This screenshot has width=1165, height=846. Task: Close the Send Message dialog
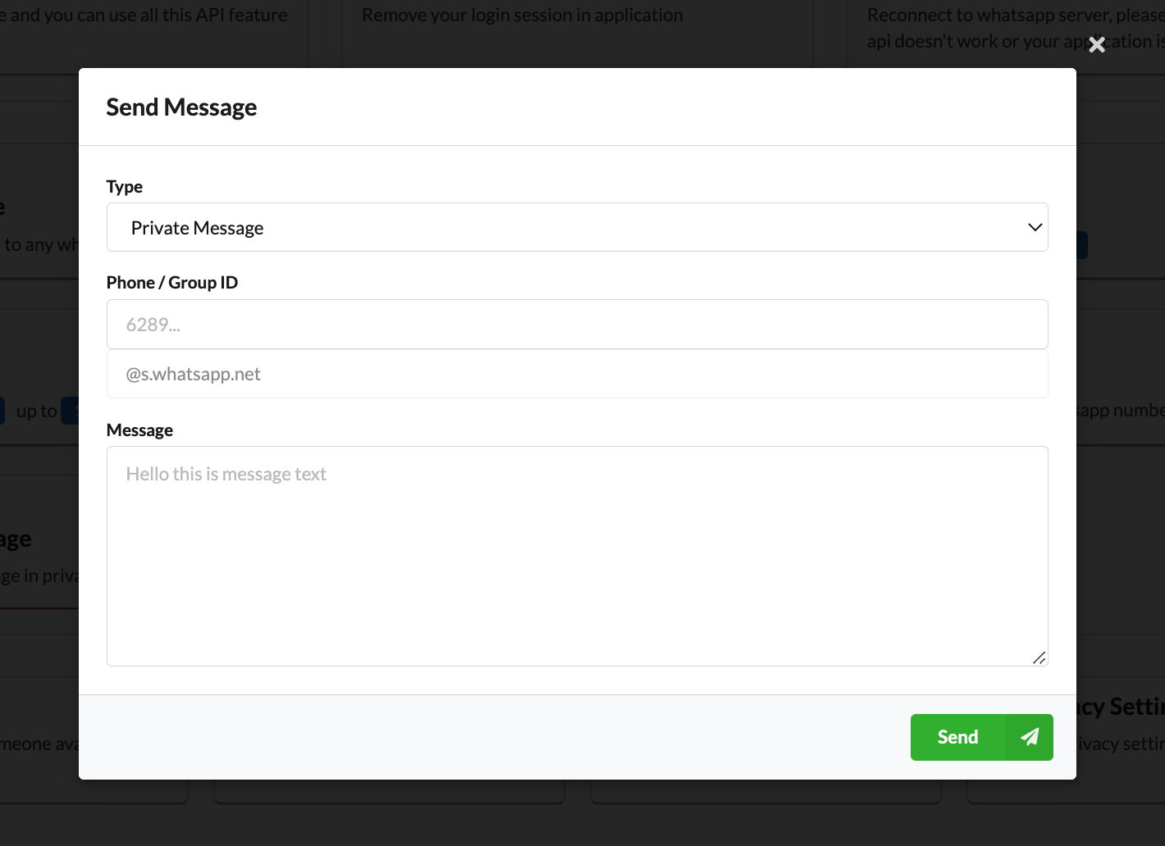click(1097, 44)
